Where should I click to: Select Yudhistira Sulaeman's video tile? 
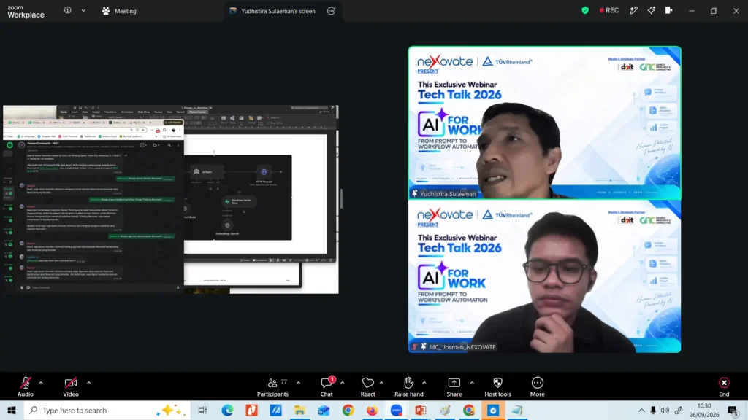(x=544, y=122)
